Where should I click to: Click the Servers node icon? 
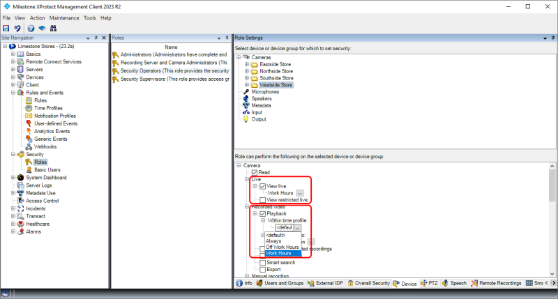(x=21, y=69)
